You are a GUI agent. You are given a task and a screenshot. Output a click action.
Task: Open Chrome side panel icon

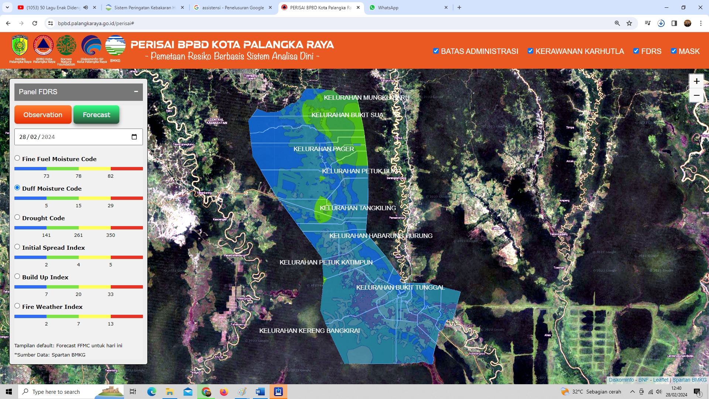tap(674, 23)
